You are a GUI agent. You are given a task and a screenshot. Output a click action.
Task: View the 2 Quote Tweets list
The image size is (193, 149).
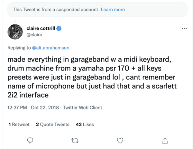(52, 124)
